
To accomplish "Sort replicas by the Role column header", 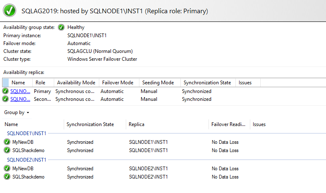I will click(x=41, y=83).
